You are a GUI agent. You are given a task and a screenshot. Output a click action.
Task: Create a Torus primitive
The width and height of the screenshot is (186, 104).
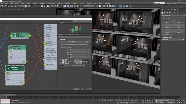pos(167,30)
